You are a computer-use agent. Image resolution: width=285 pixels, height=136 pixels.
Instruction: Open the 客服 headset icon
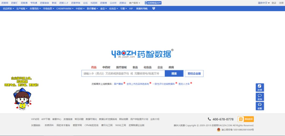[x=260, y=106]
